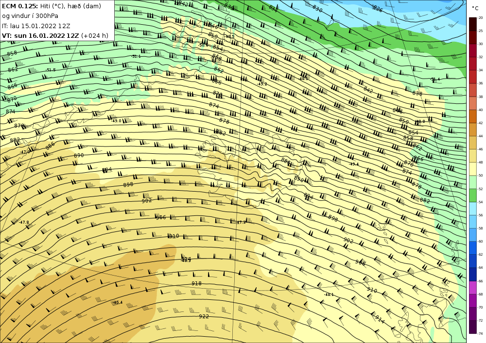Screen dimensions: 486x343
Task: Click the -45.4 temperature value
Action: (118, 302)
